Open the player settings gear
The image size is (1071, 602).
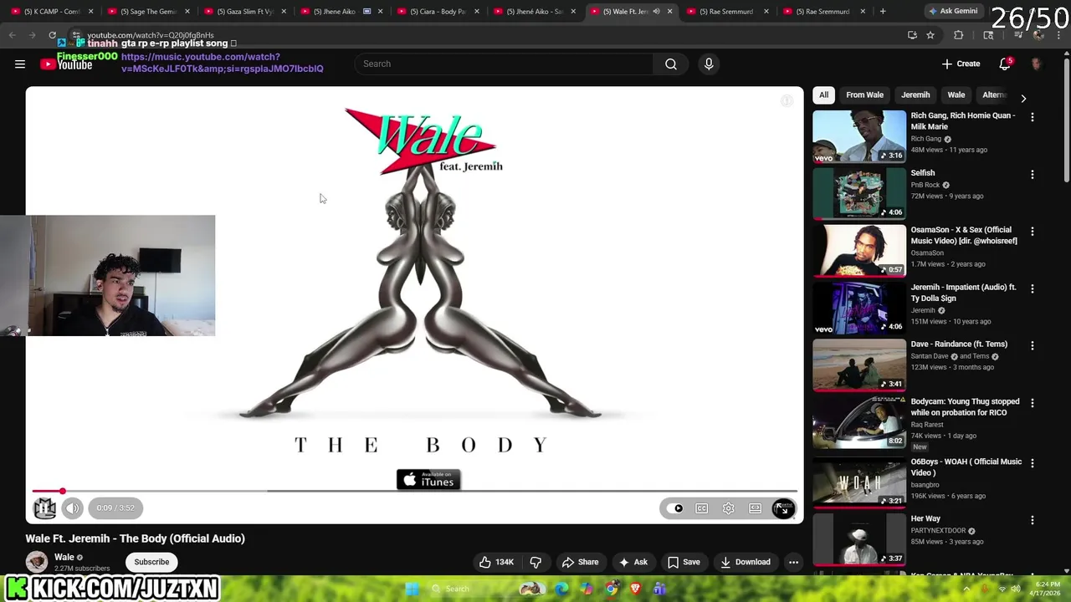(x=729, y=508)
